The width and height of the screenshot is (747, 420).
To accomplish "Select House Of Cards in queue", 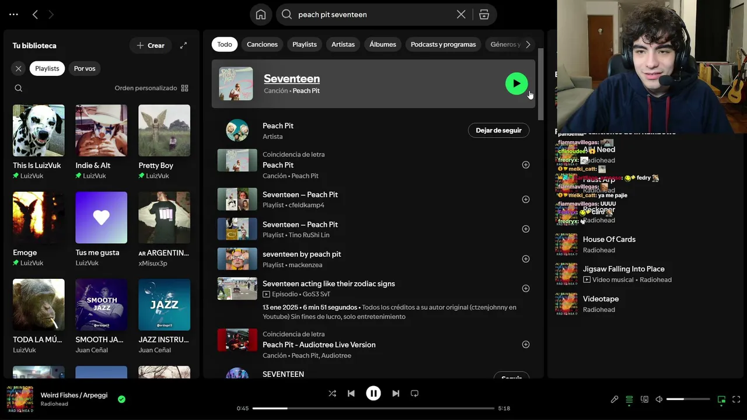I will (609, 240).
